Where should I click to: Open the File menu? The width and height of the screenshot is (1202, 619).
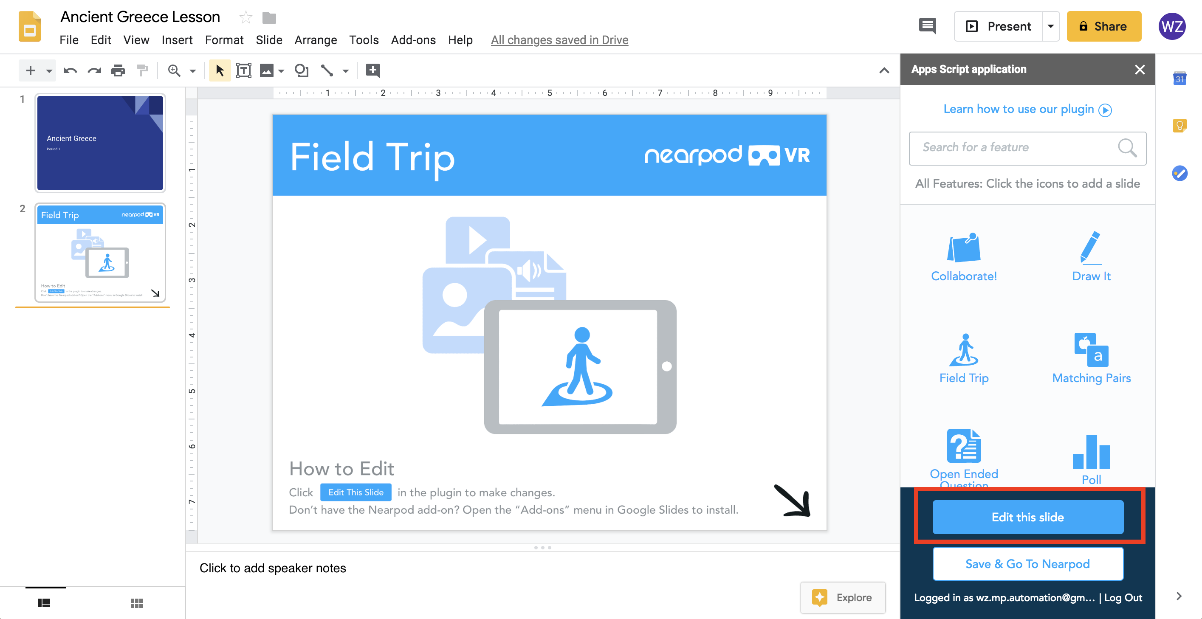(69, 40)
